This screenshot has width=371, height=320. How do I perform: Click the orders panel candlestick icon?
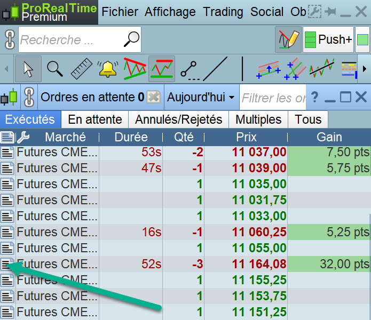[x=9, y=97]
